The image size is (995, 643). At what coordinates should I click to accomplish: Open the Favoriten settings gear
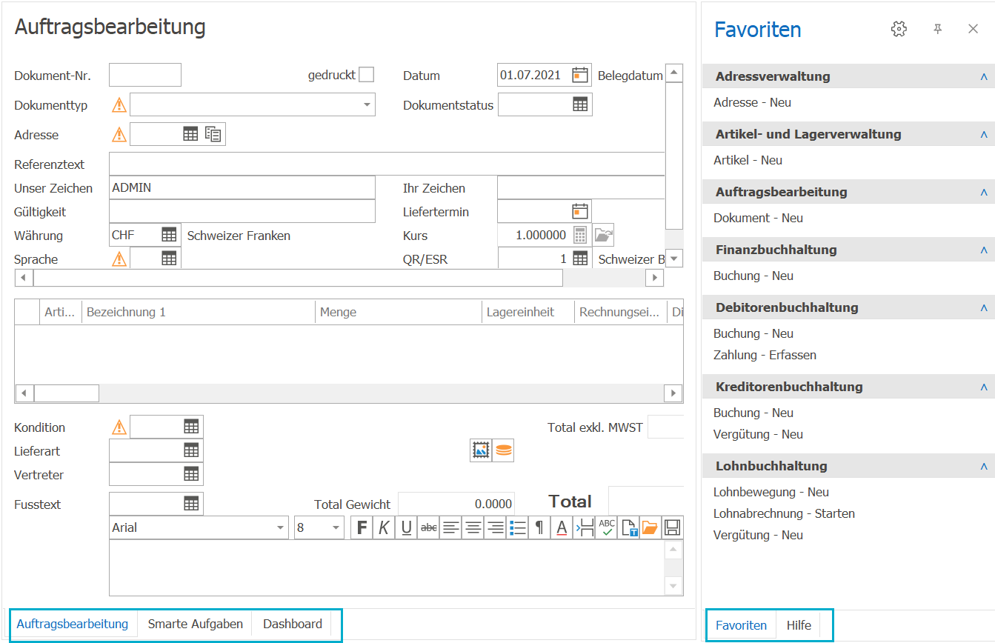pos(899,29)
